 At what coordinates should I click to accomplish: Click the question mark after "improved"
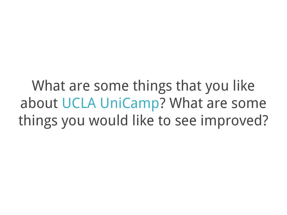click(x=265, y=121)
